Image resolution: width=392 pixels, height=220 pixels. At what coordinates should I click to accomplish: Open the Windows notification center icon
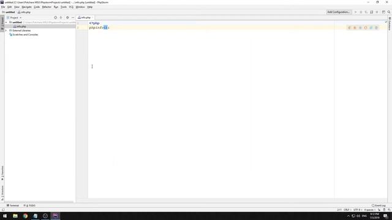[385, 216]
